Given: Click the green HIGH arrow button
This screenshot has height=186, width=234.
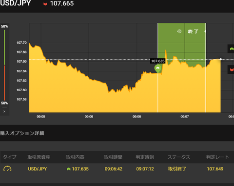Looking at the screenshot, I should pos(231,49).
